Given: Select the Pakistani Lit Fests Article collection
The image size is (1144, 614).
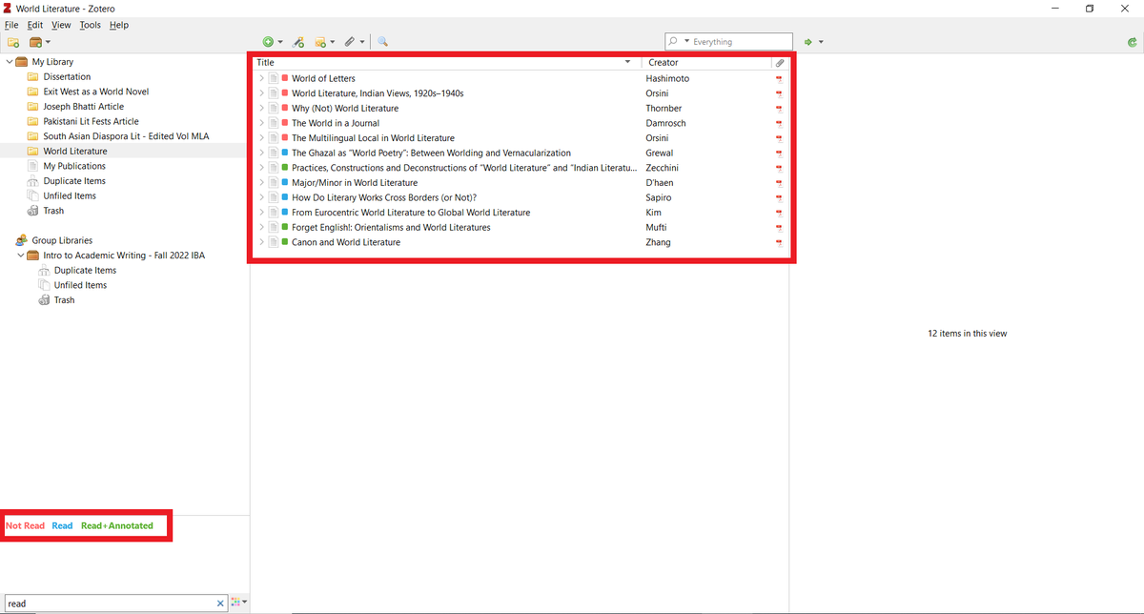Looking at the screenshot, I should 91,121.
